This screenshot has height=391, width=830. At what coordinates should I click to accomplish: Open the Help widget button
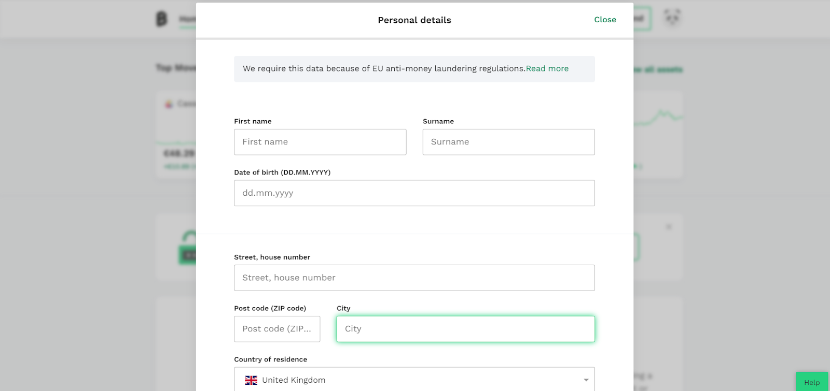pos(812,382)
